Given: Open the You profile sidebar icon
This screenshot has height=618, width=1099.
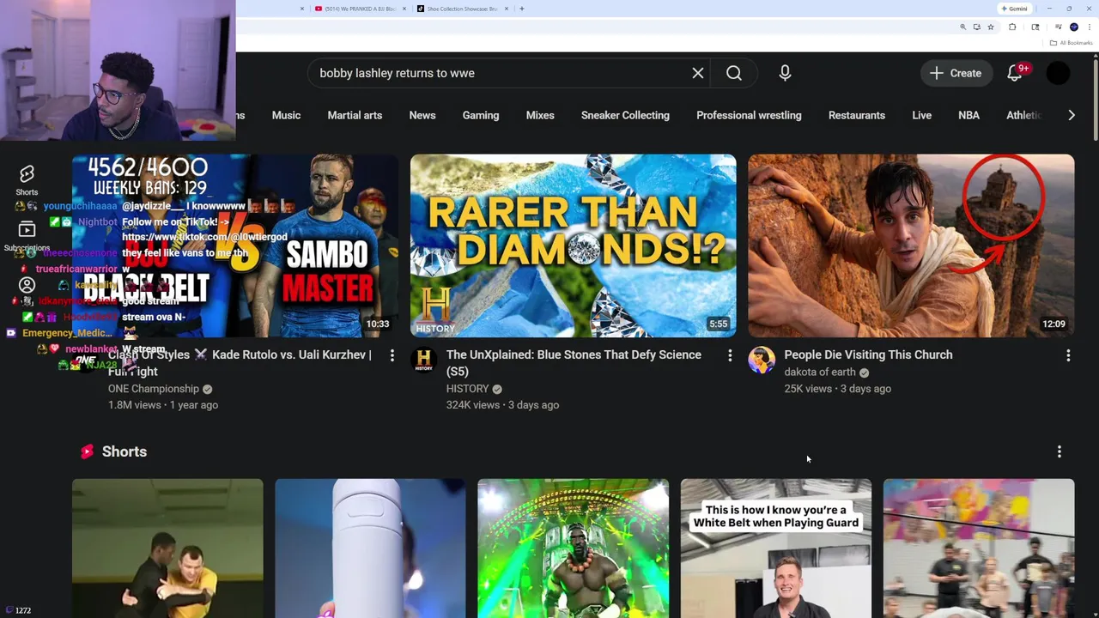Looking at the screenshot, I should tap(27, 285).
